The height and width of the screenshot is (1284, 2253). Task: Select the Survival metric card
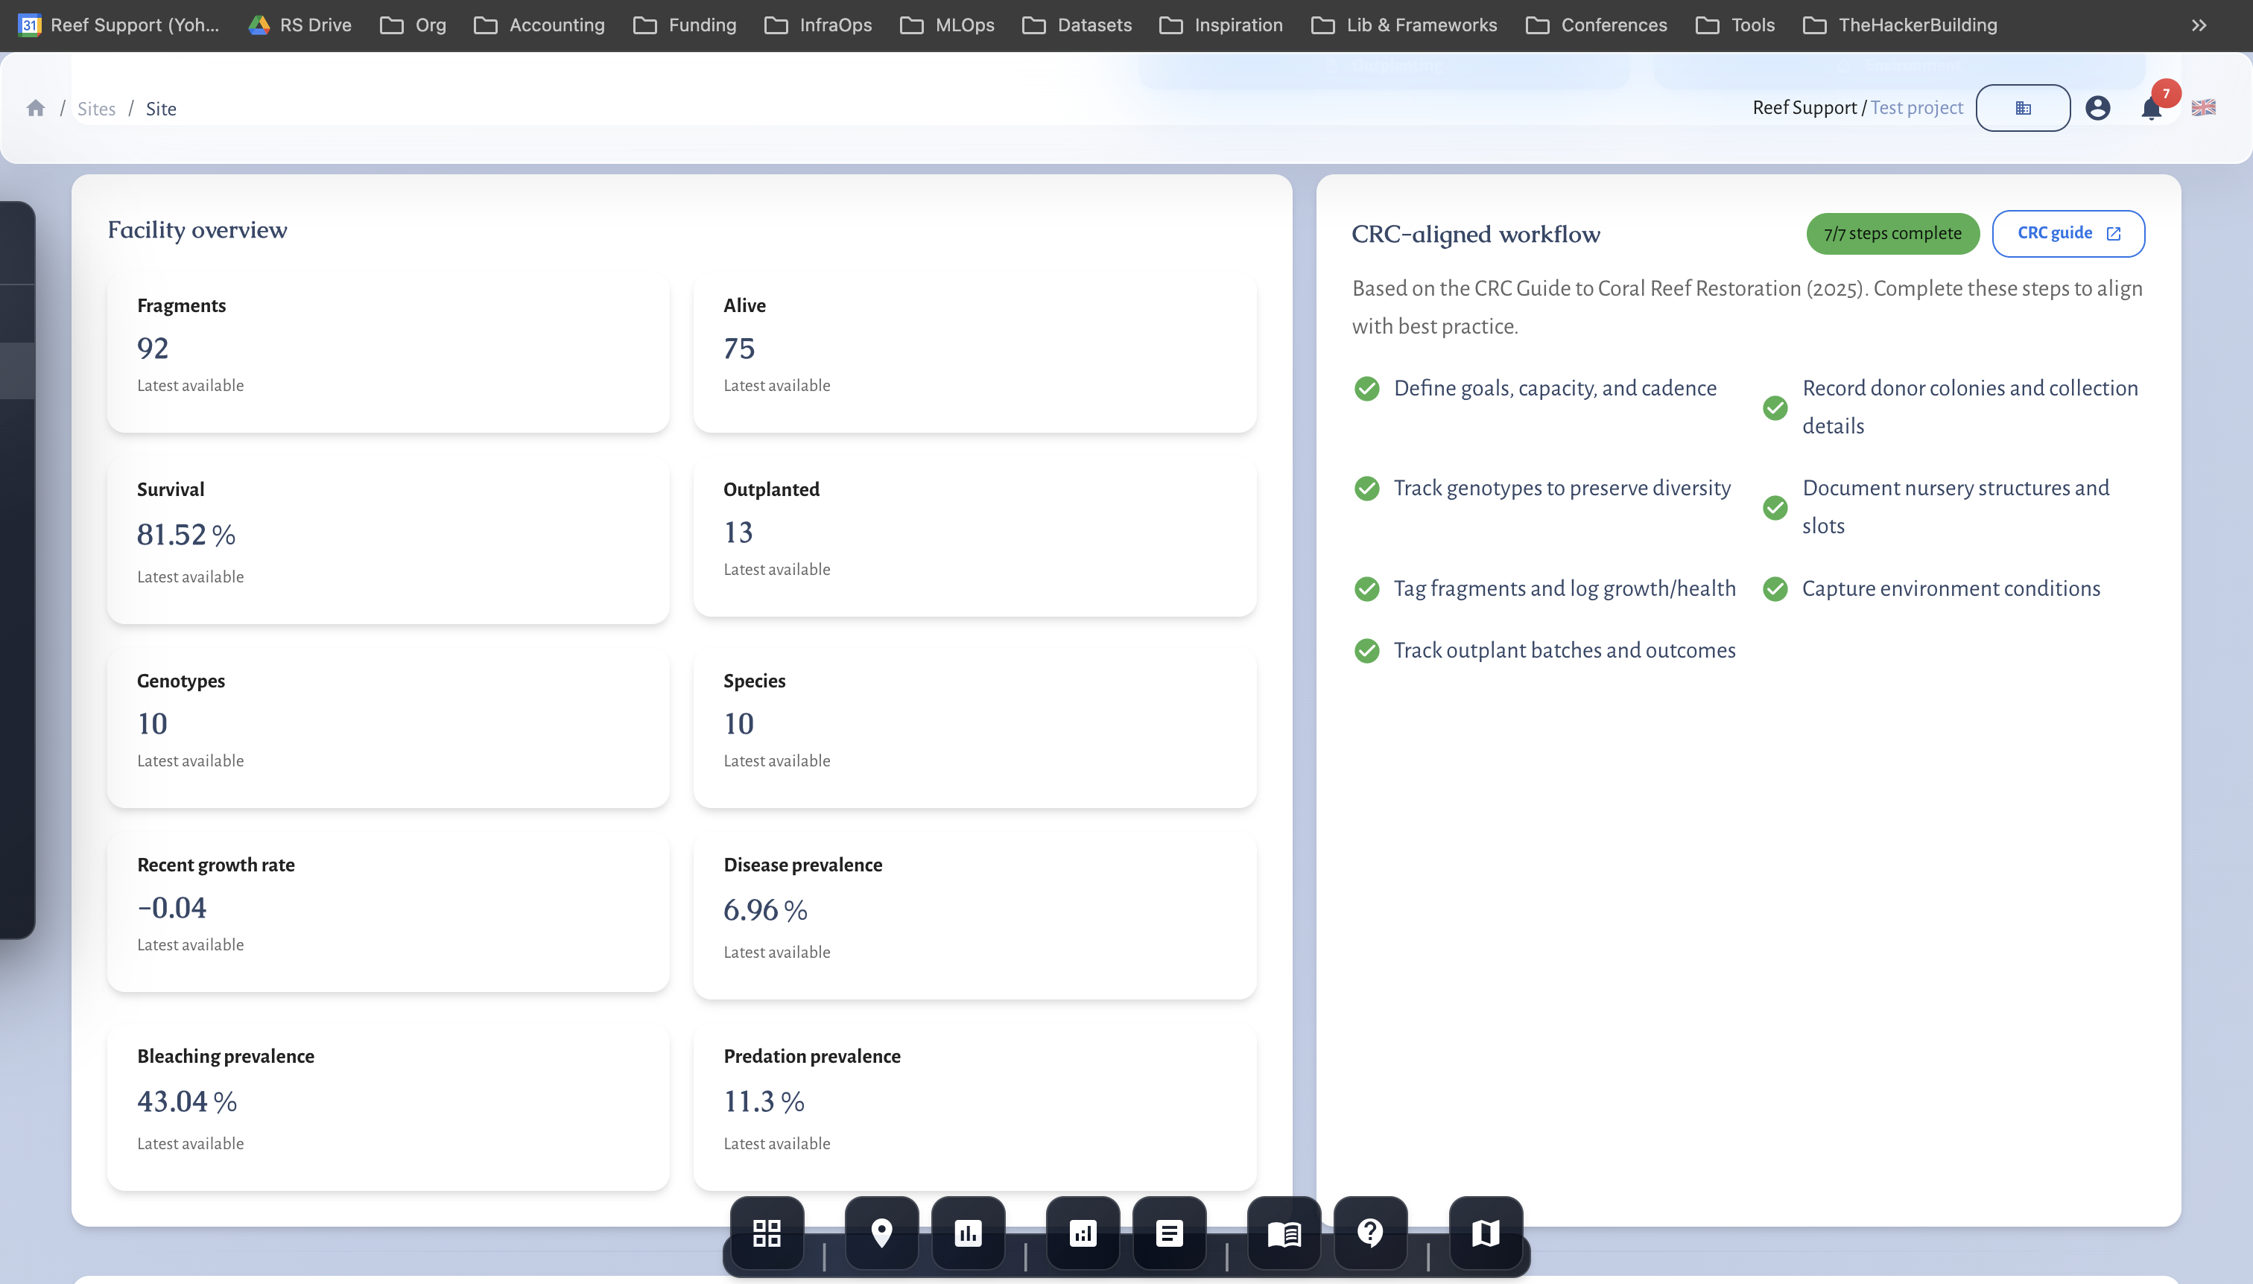[x=388, y=538]
